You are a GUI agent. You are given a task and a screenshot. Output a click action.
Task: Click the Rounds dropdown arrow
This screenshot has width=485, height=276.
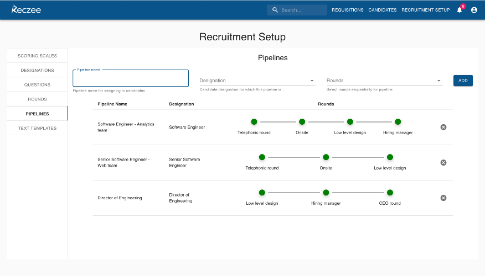(x=438, y=81)
